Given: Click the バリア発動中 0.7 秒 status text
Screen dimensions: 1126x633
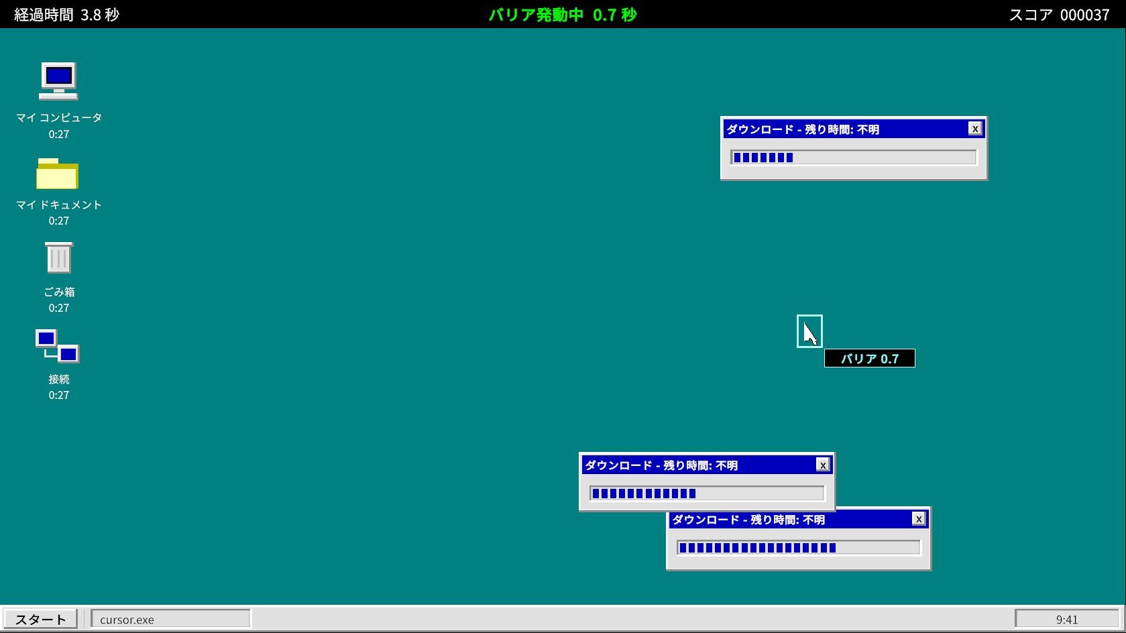Looking at the screenshot, I should tap(563, 15).
